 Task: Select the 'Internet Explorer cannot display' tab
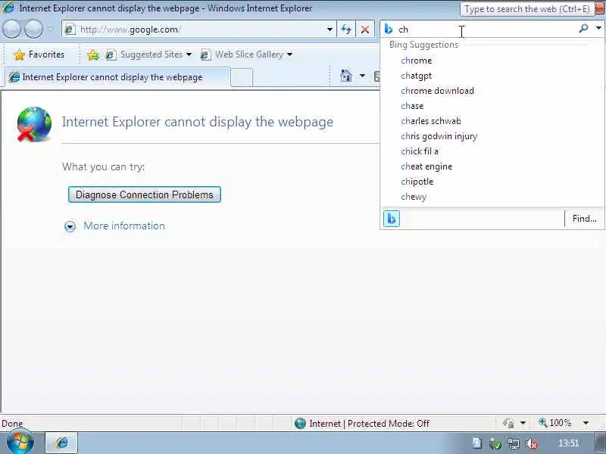click(x=117, y=77)
